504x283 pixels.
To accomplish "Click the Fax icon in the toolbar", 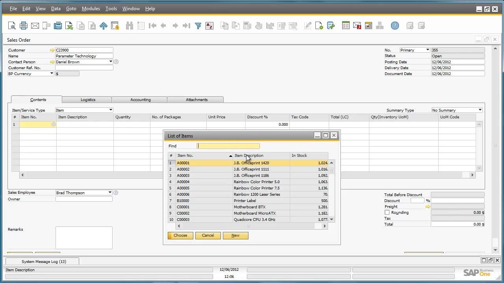I will pos(58,26).
